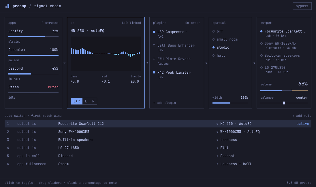Select rule 3 Built-in speakers row
This screenshot has width=316, height=187.
[x=158, y=140]
